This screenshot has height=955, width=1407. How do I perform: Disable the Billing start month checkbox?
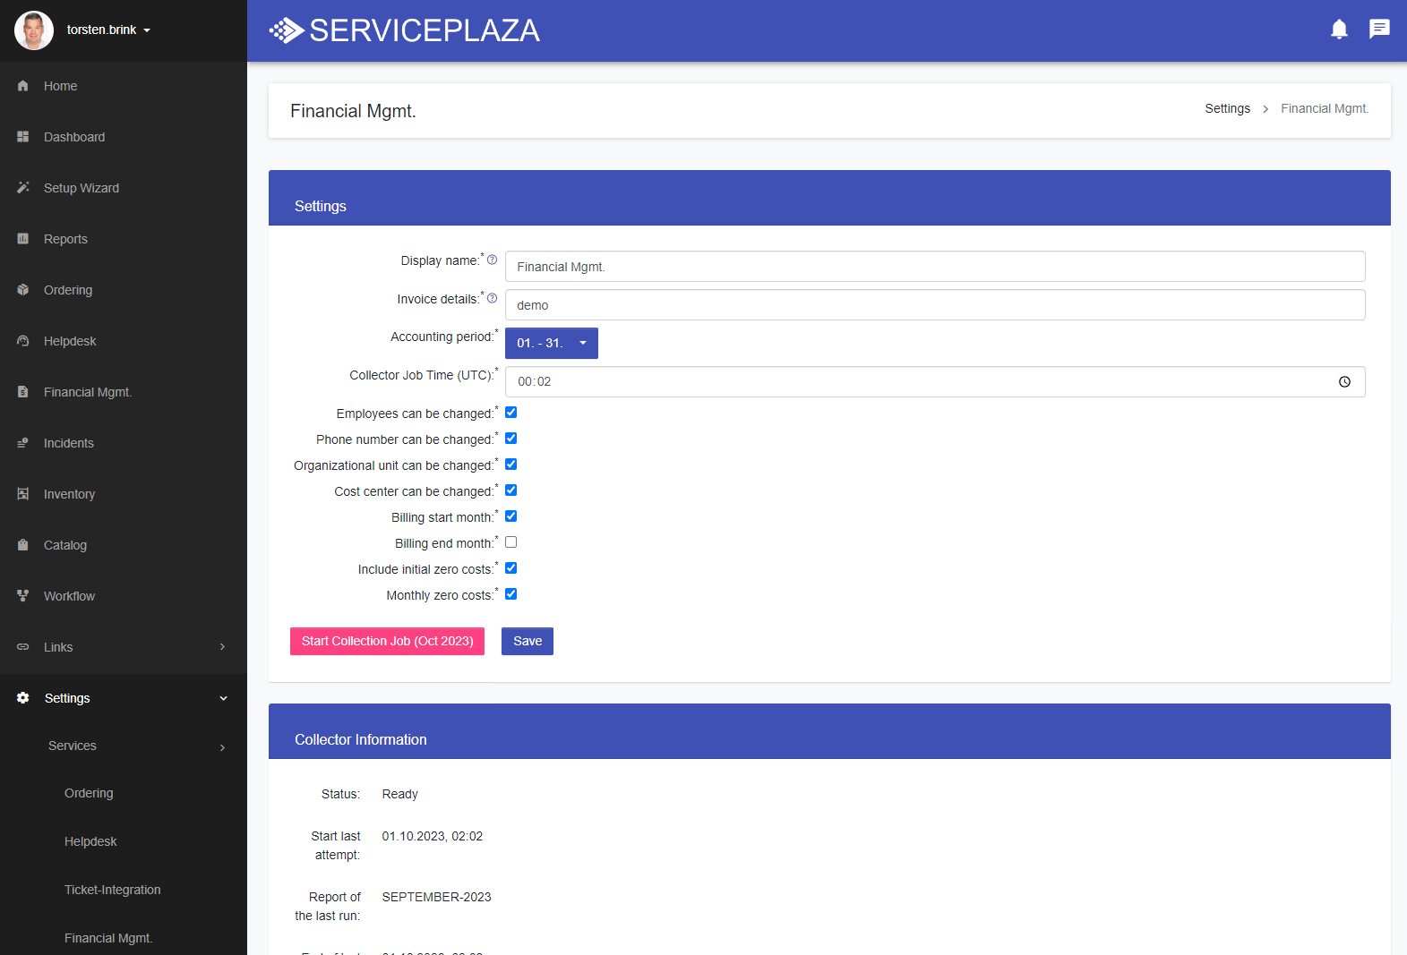coord(510,516)
